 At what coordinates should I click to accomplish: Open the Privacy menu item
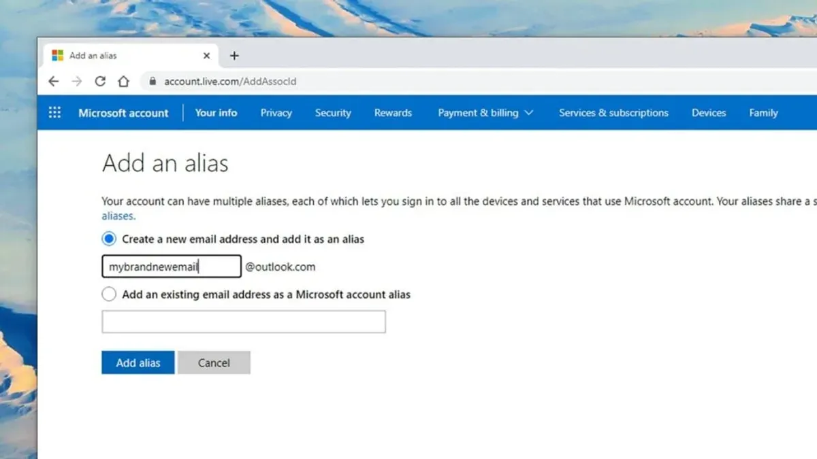click(x=276, y=113)
